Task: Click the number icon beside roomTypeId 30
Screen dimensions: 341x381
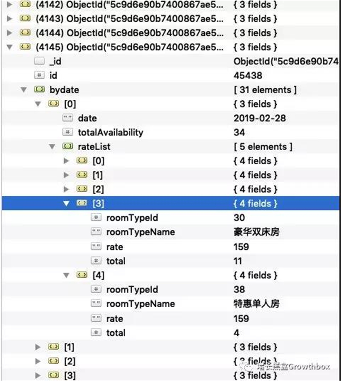Action: pos(96,217)
